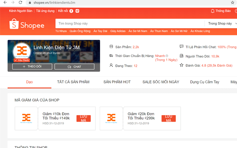
Task: Click the Sản Phẩm 2,2k count
Action: click(x=136, y=47)
